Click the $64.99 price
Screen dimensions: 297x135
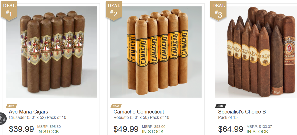pos(231,129)
